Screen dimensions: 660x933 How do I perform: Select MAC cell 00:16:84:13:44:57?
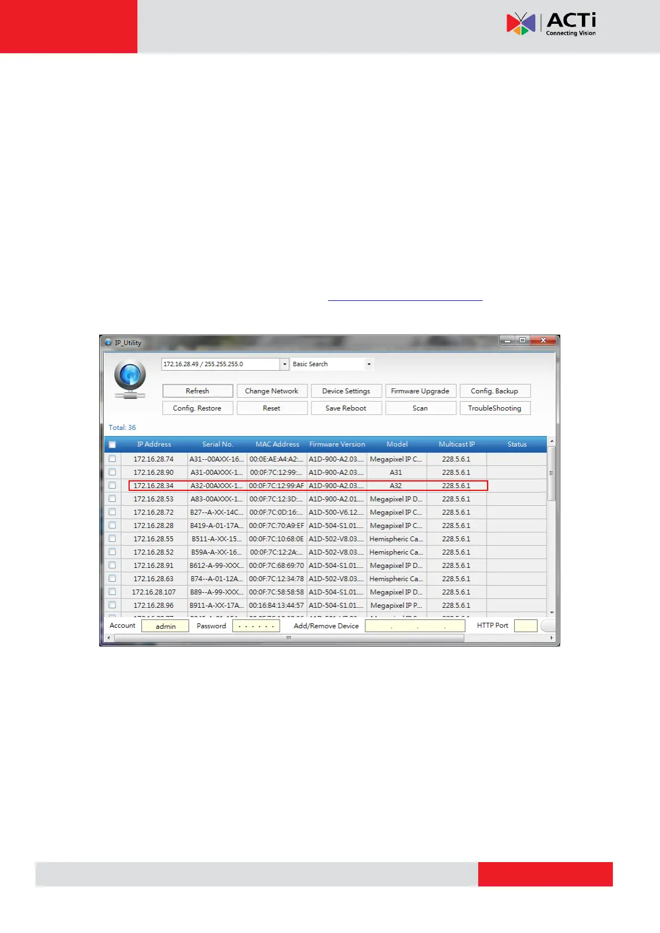coord(277,606)
